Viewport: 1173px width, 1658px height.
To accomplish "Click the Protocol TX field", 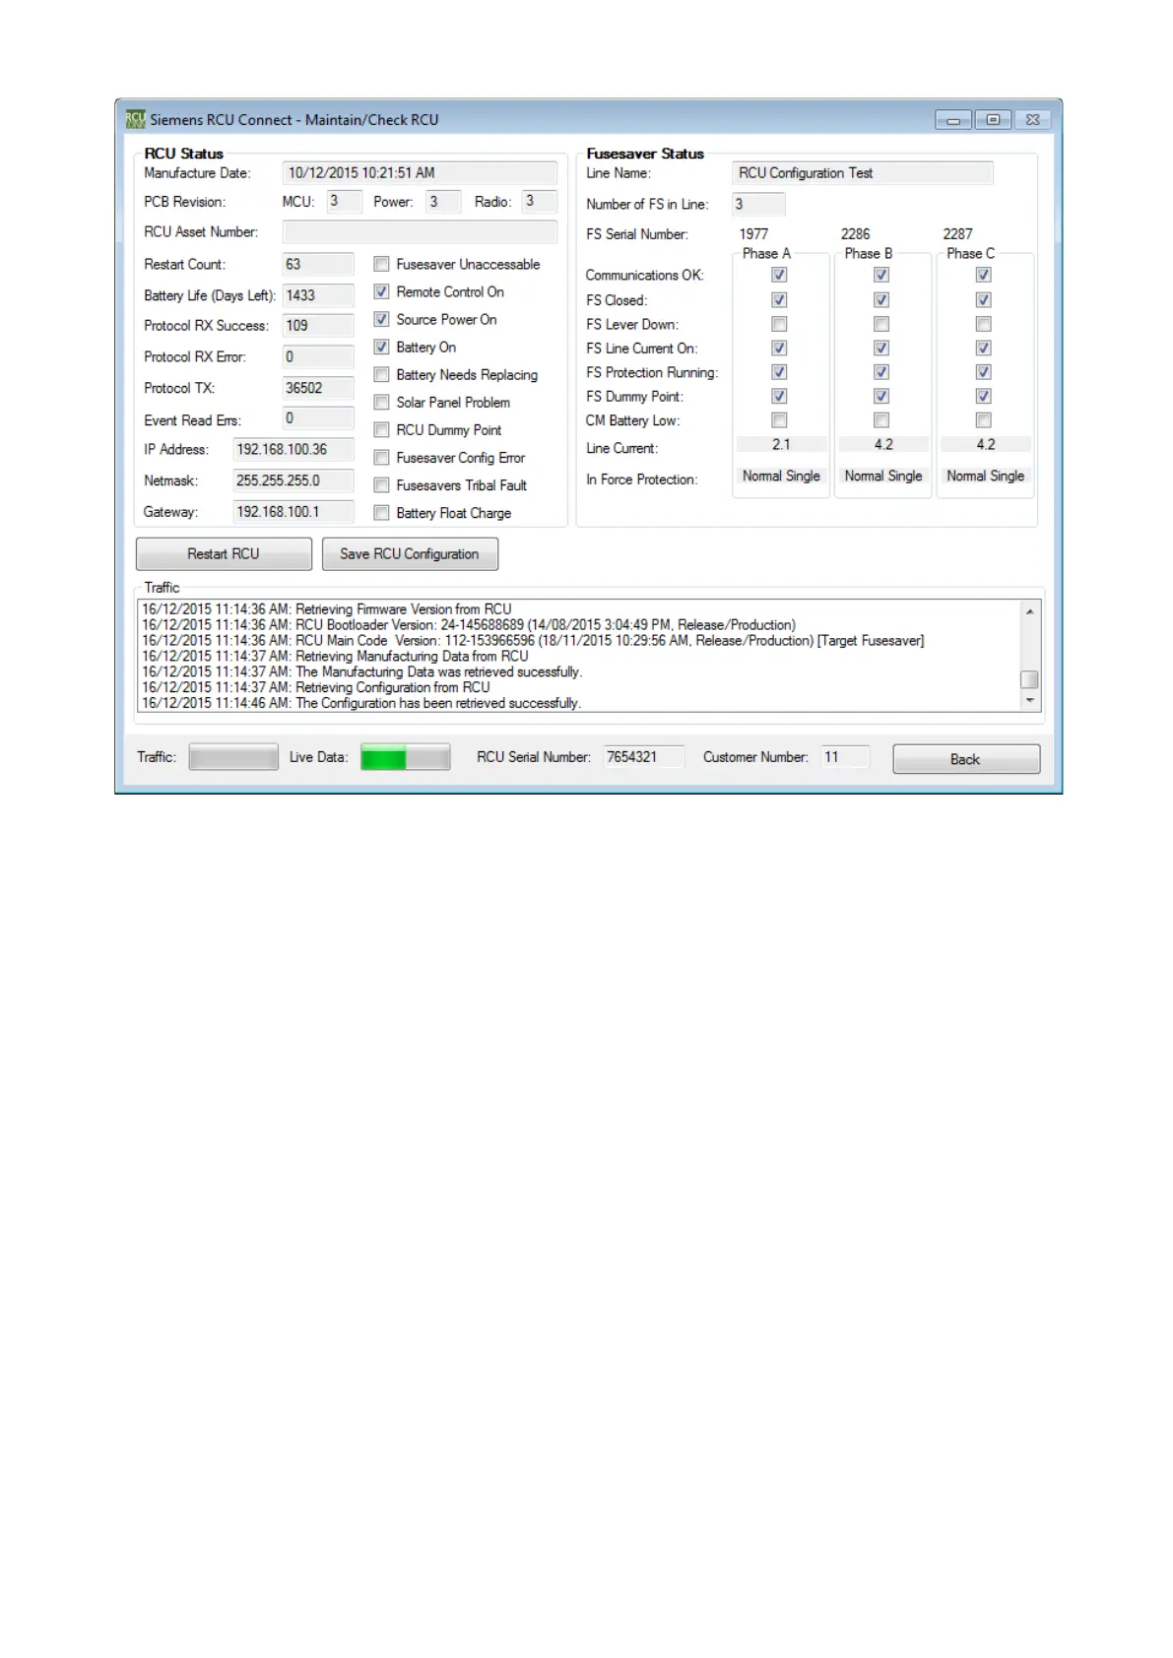I will pyautogui.click(x=318, y=388).
